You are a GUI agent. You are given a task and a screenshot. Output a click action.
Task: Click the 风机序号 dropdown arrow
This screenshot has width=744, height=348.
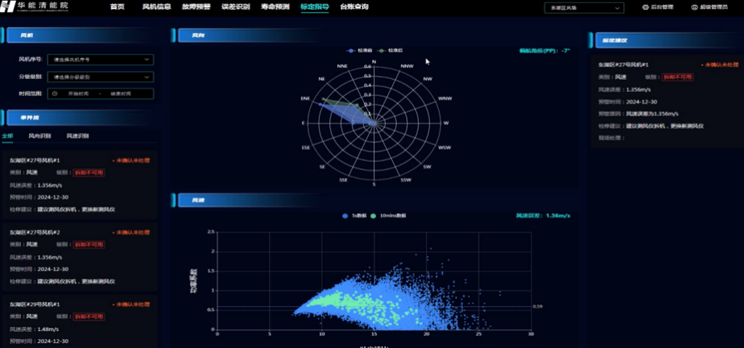147,60
